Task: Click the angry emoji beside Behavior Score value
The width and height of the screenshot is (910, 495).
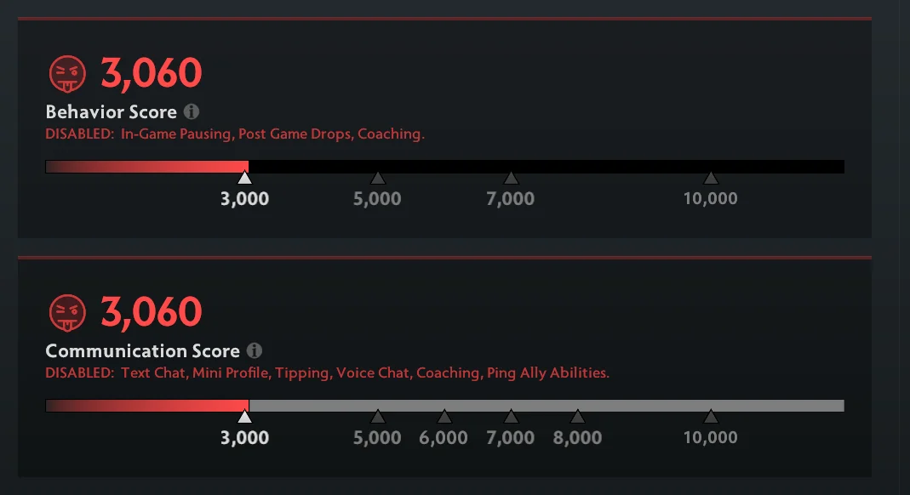Action: 67,73
